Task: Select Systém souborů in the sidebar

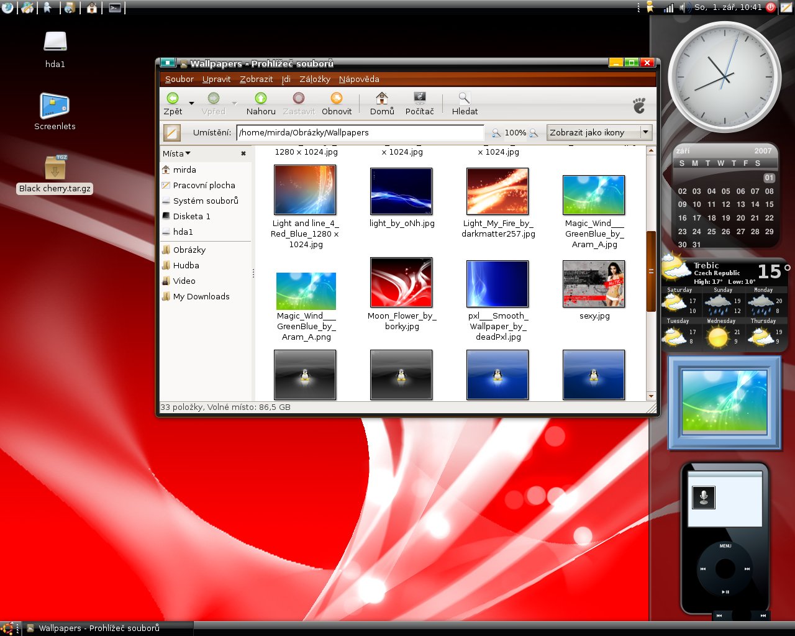Action: (206, 201)
